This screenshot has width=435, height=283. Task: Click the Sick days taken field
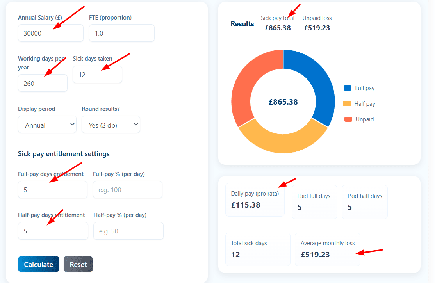(97, 75)
